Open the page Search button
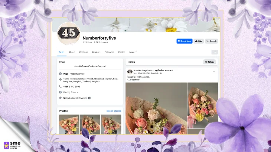 tap(211, 41)
